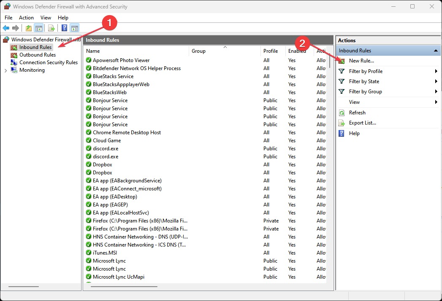The image size is (442, 301).
Task: Click the Refresh icon in Actions pane
Action: [x=342, y=113]
